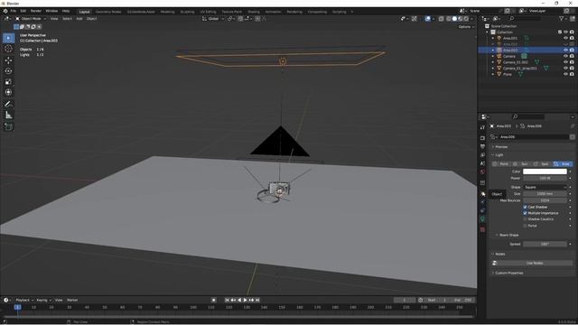Open the View Layer properties tab
The image size is (578, 325).
coord(482,154)
